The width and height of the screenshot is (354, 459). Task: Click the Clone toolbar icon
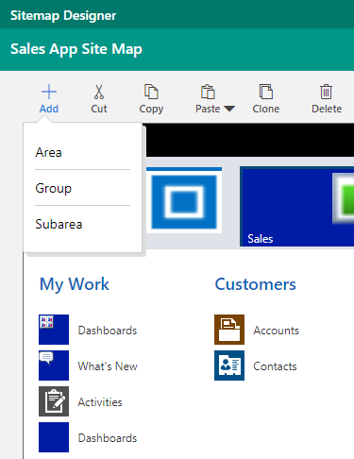point(266,92)
